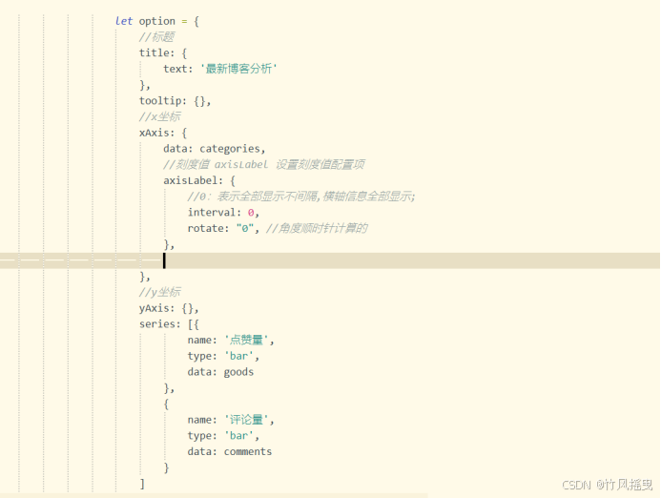Click the '//标题' comment
Image resolution: width=661 pixels, height=498 pixels.
point(156,37)
